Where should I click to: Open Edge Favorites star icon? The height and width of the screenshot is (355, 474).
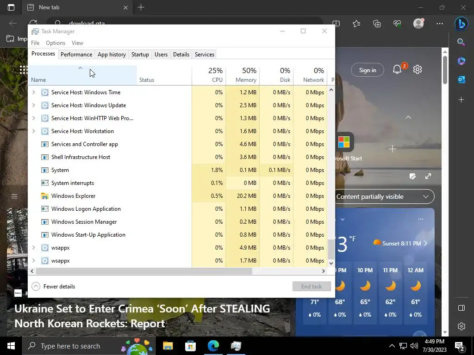tap(356, 24)
